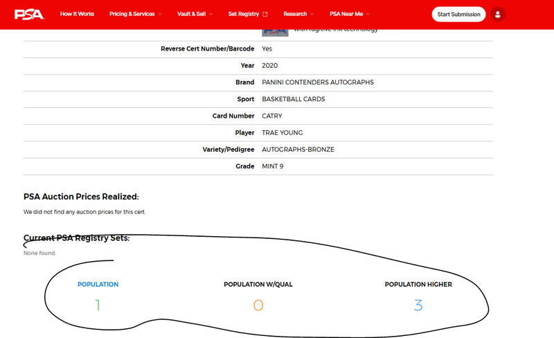
Task: Open PSA Near Me menu
Action: [x=346, y=14]
